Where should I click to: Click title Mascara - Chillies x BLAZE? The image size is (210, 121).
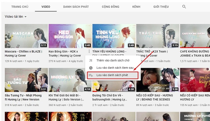(x=23, y=53)
